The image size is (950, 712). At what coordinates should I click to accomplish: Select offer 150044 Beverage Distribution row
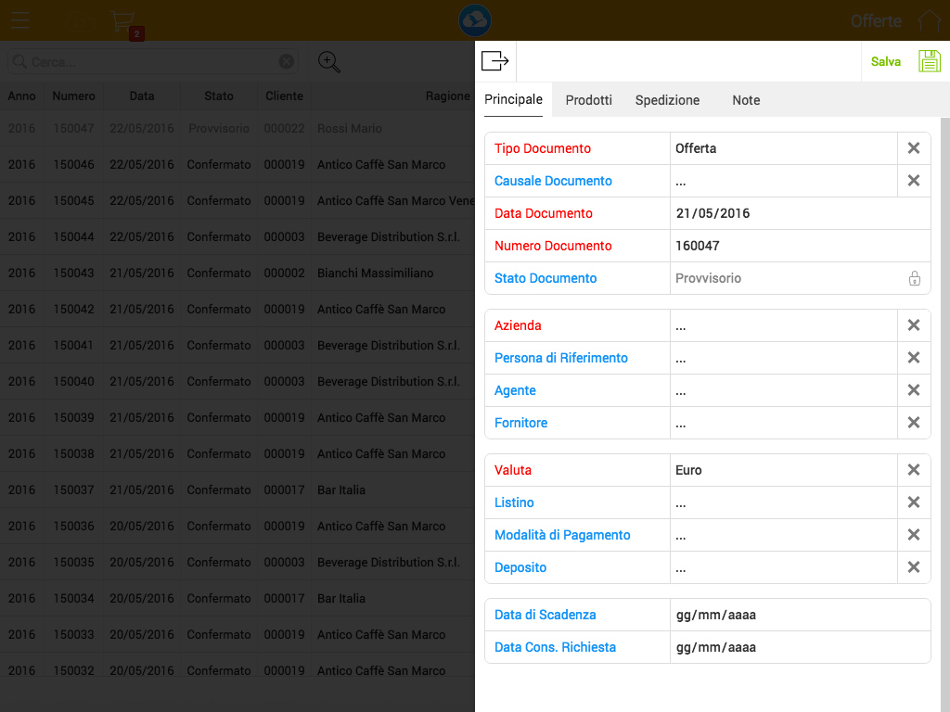(x=237, y=236)
